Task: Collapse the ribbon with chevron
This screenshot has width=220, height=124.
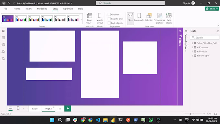Action: [218, 26]
